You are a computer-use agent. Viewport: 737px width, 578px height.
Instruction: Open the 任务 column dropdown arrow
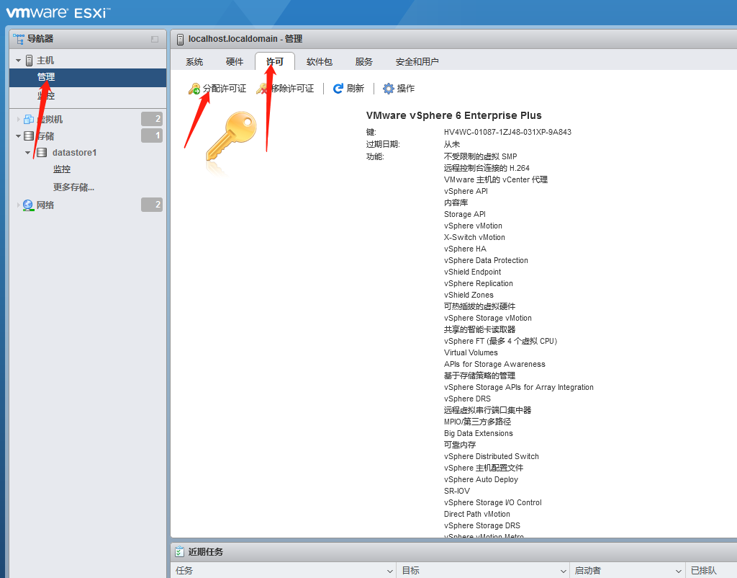tap(389, 571)
